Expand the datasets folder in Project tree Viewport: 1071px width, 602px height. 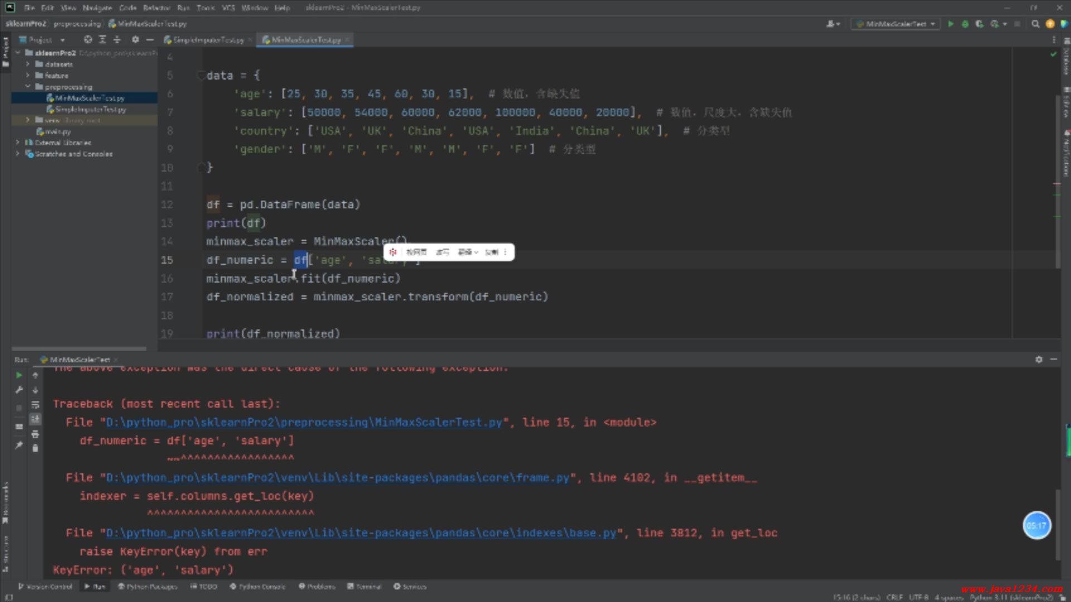point(28,64)
